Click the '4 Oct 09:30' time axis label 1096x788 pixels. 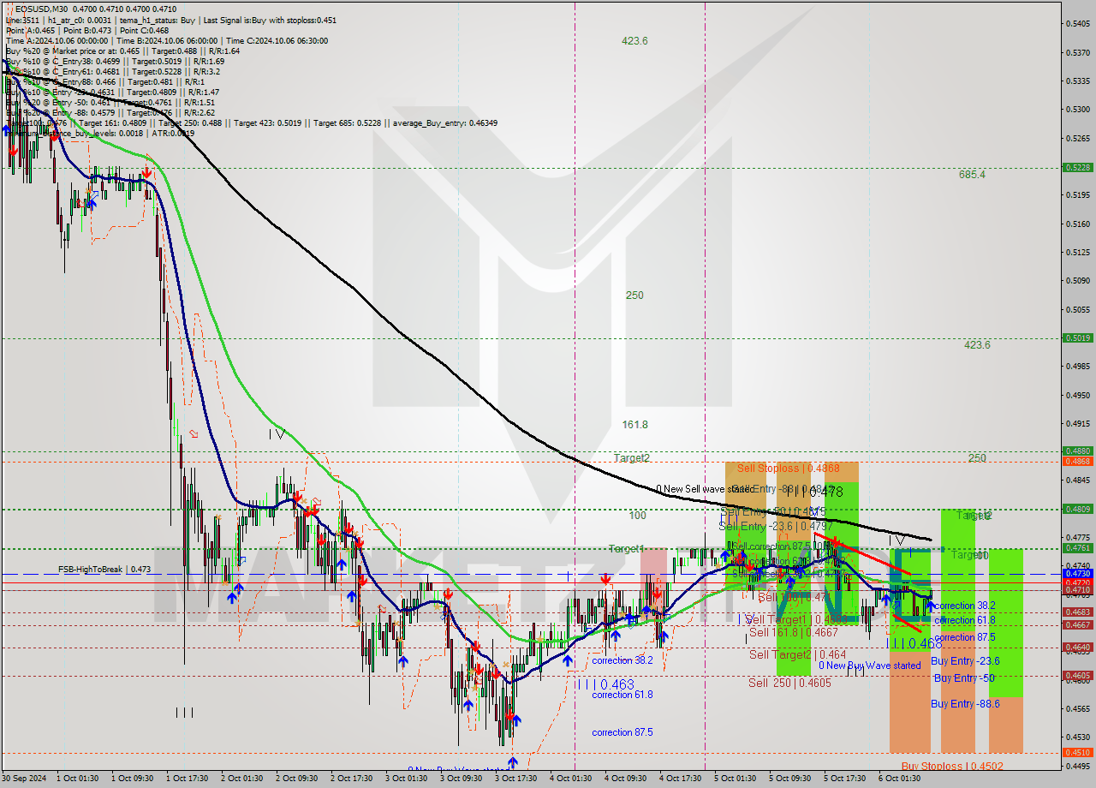(x=626, y=779)
